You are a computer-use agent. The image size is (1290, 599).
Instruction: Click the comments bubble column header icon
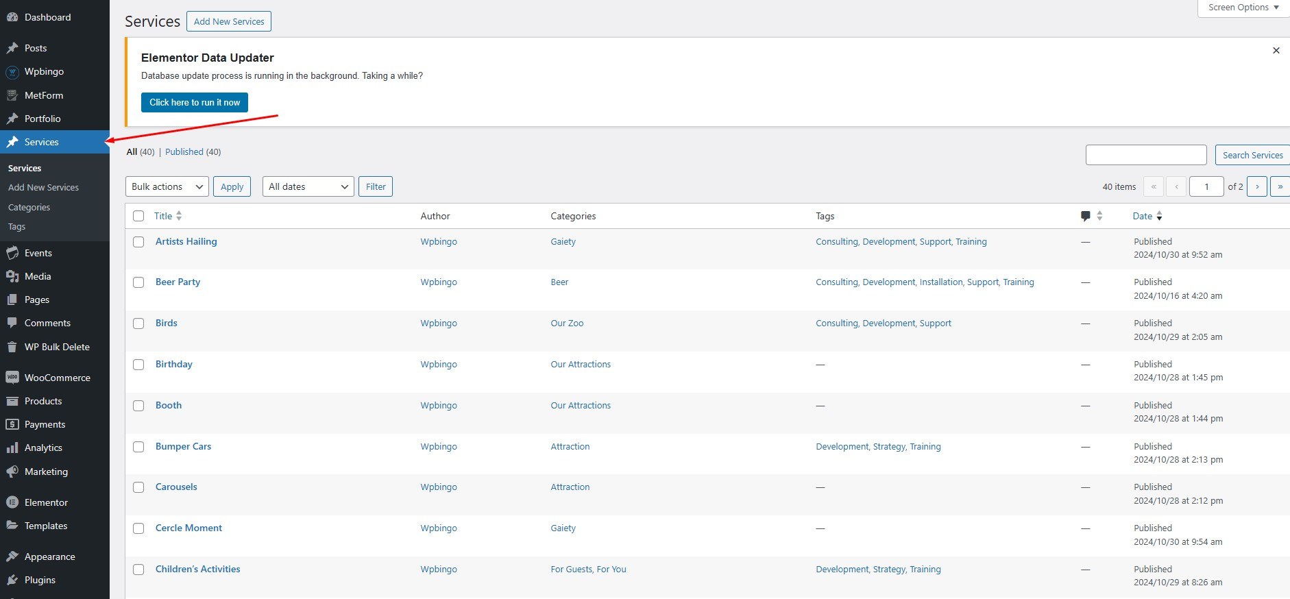click(1085, 216)
